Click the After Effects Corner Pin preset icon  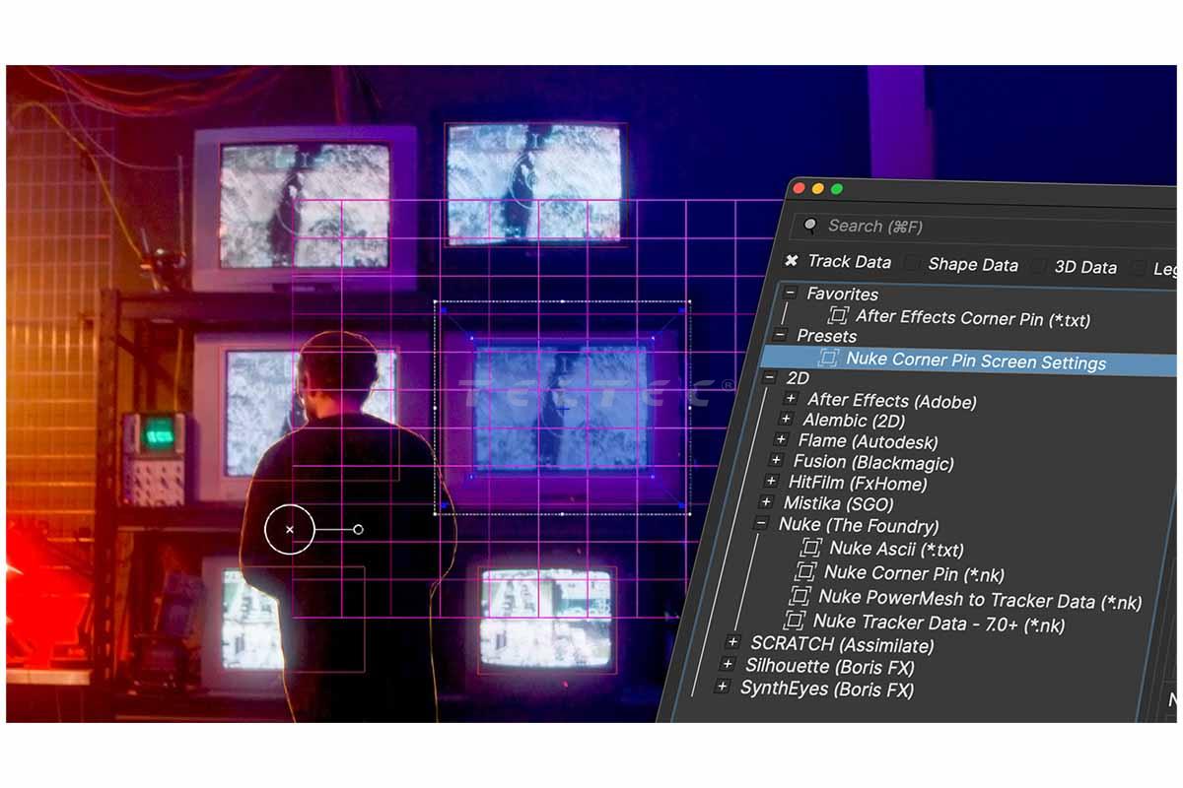(x=838, y=315)
